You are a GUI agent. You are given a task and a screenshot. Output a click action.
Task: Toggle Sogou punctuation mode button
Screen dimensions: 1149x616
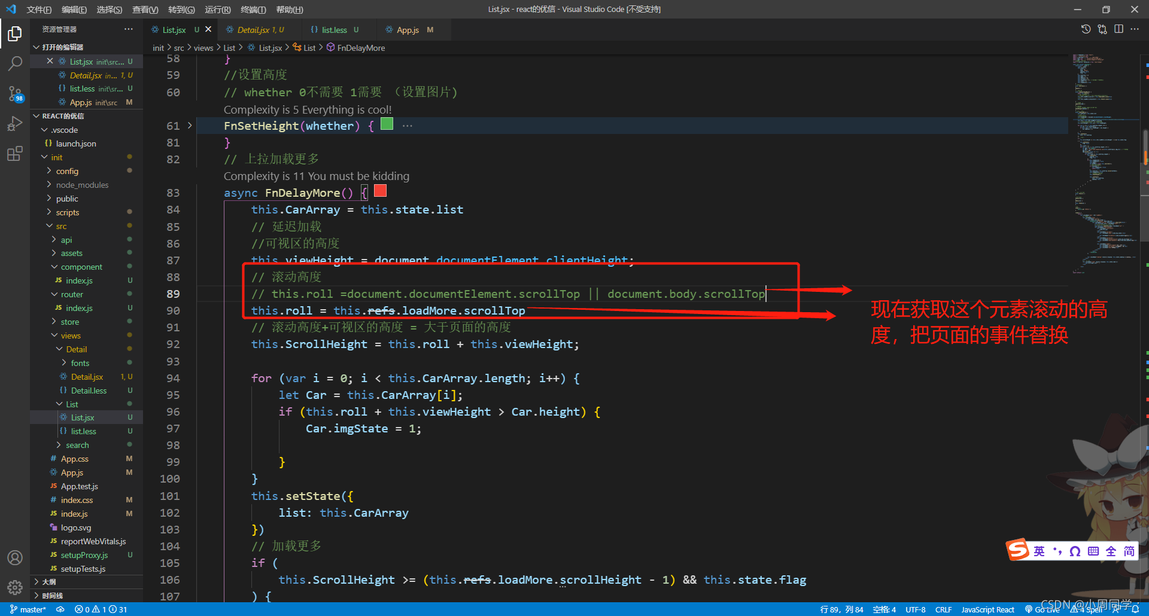coord(1057,551)
